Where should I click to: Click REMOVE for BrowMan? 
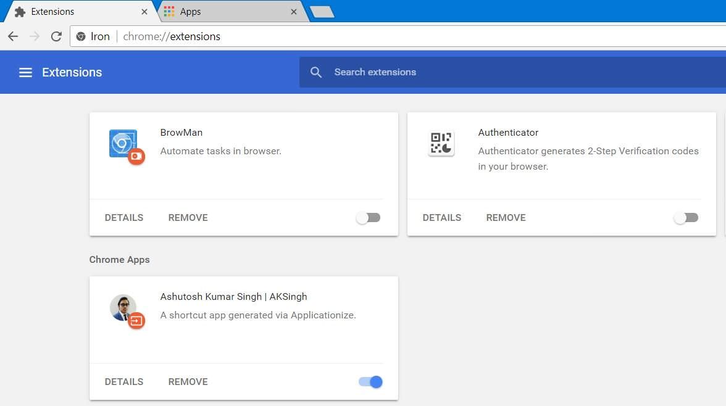pyautogui.click(x=188, y=218)
